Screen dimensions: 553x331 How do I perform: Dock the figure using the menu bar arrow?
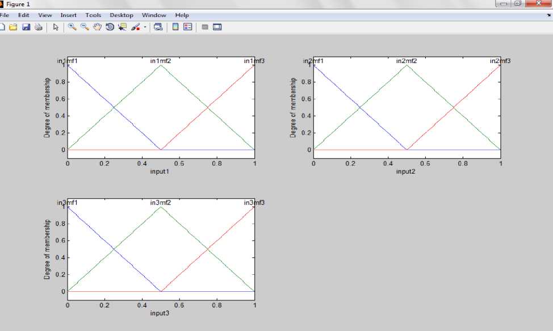click(549, 15)
